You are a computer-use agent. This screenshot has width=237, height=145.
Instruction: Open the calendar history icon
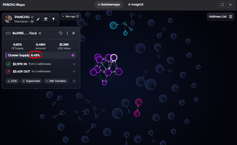46,19
